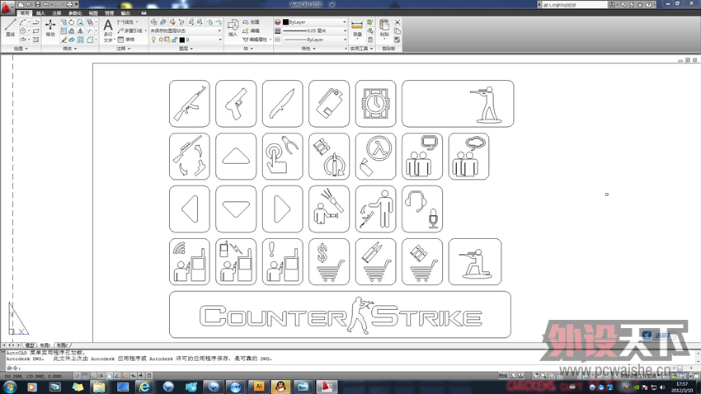Toggle Lineweight display in status bar
The image size is (701, 394).
[x=141, y=376]
